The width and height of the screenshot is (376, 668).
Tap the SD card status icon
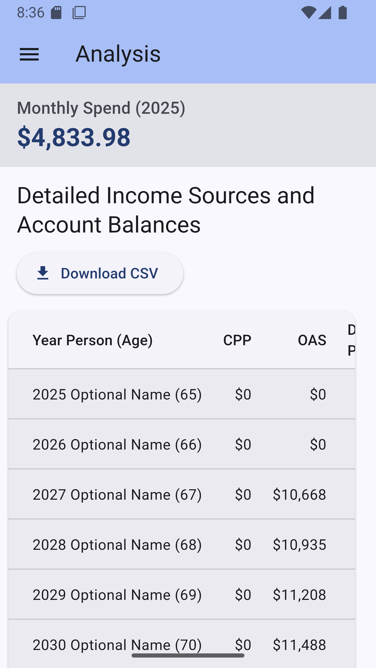pos(56,13)
